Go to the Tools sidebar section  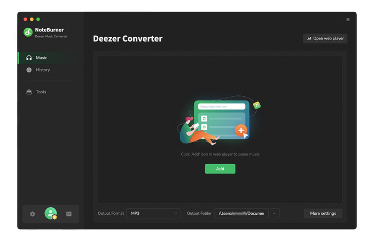pyautogui.click(x=41, y=92)
